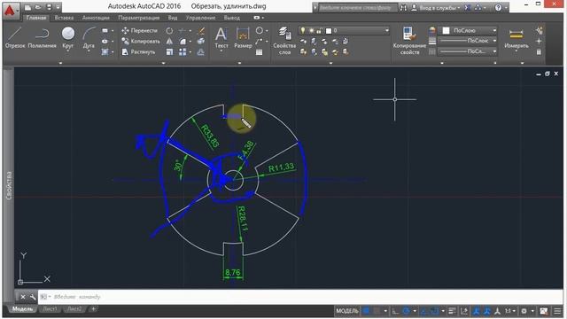Open the 1:1 annotation scale dropdown

510,311
